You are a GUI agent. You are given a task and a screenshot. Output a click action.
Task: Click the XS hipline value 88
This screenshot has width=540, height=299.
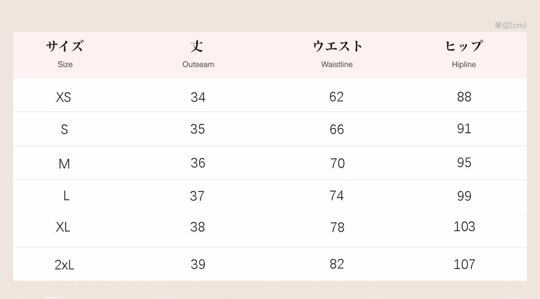(x=464, y=97)
